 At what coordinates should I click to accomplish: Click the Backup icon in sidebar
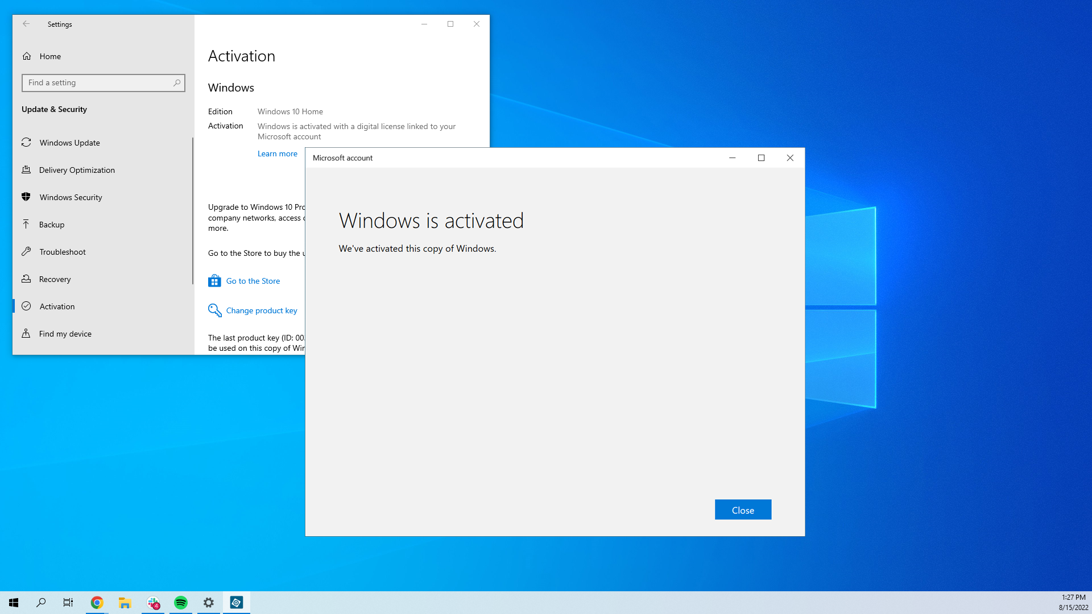tap(26, 223)
